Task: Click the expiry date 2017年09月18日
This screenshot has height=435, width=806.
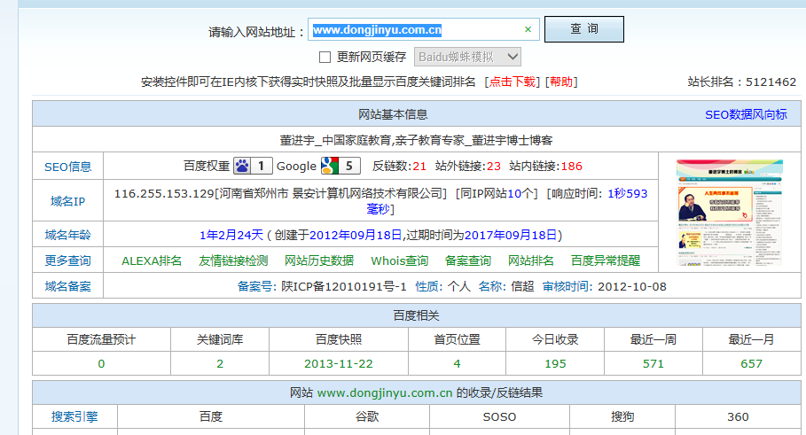Action: (x=511, y=235)
